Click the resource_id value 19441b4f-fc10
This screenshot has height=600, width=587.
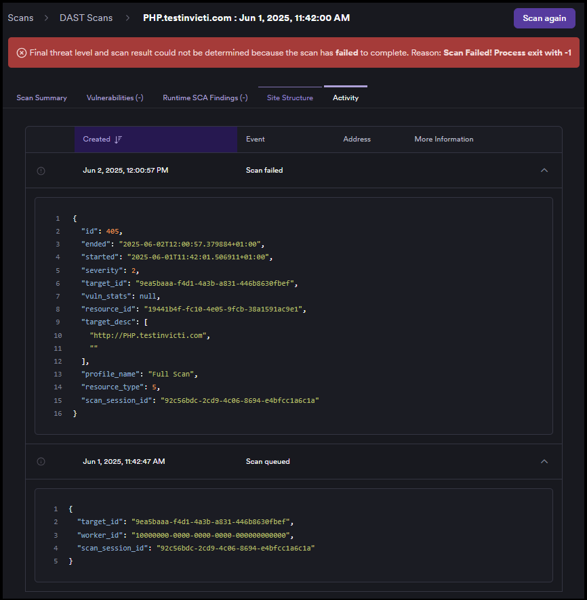[223, 309]
